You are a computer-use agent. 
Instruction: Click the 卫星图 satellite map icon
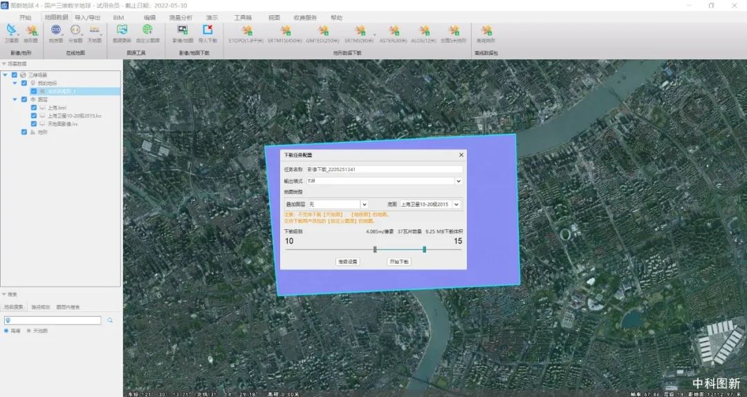12,32
